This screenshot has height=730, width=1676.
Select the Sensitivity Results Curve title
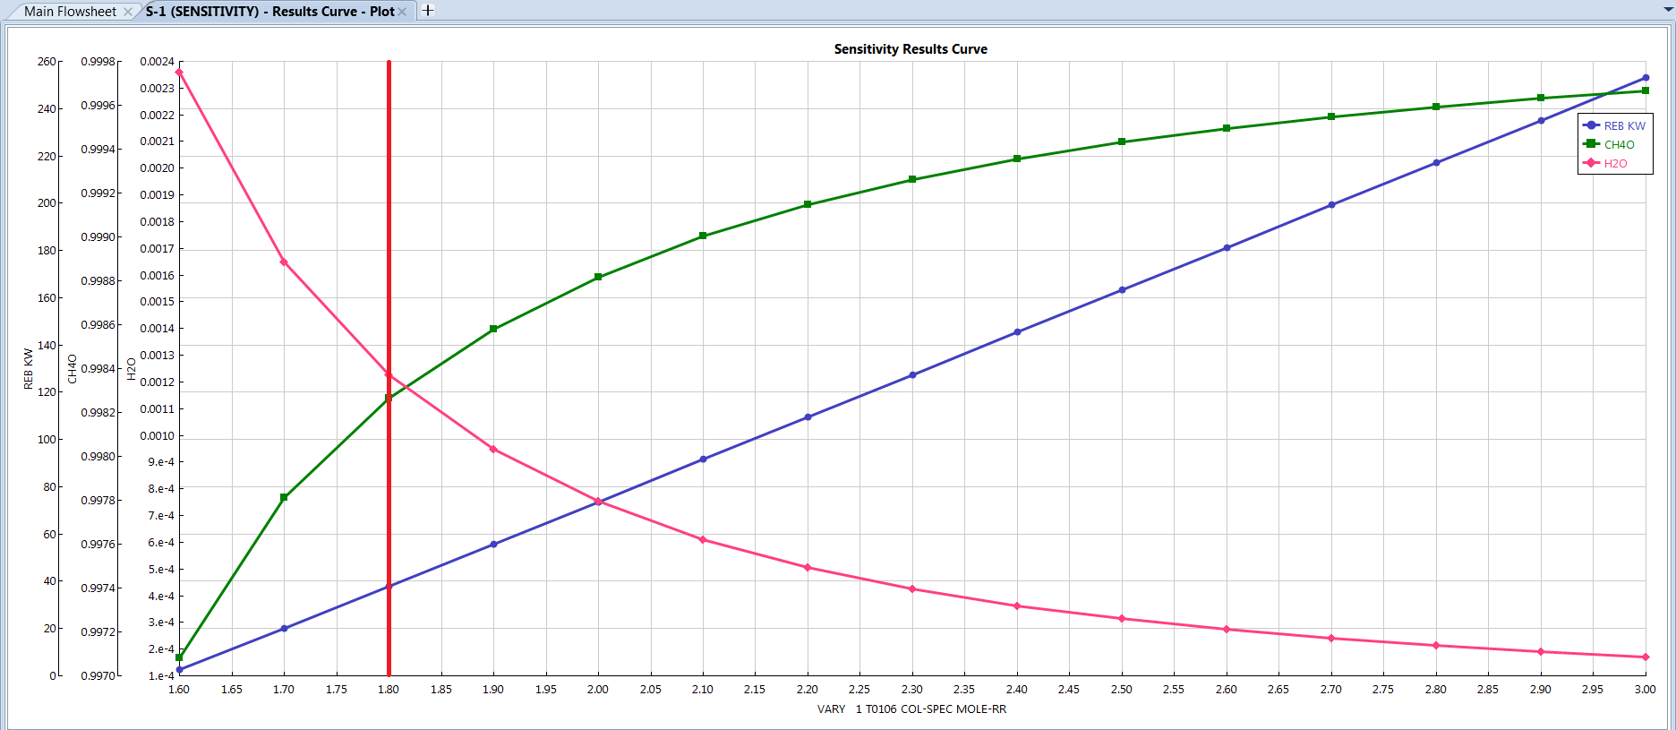coord(911,49)
